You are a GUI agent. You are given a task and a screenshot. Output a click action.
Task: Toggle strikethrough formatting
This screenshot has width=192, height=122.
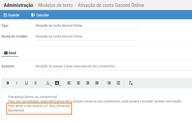(x=35, y=83)
